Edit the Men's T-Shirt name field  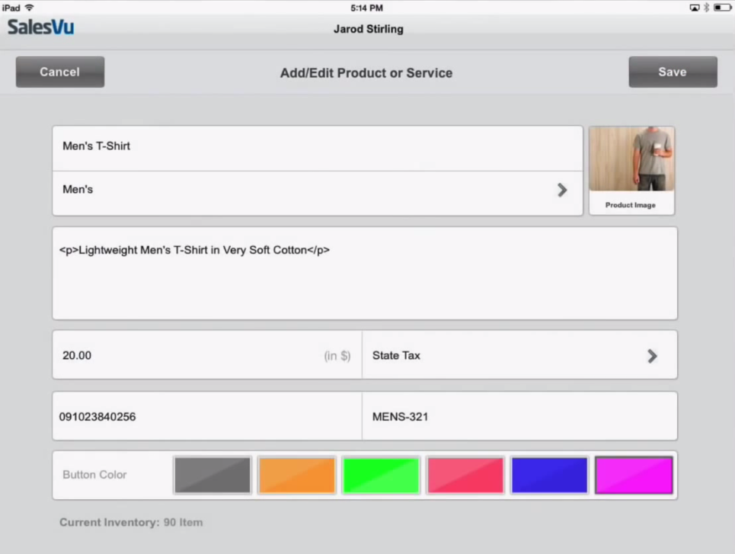tap(305, 146)
